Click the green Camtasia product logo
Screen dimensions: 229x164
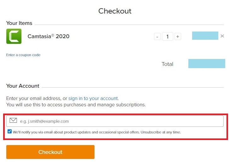14,36
